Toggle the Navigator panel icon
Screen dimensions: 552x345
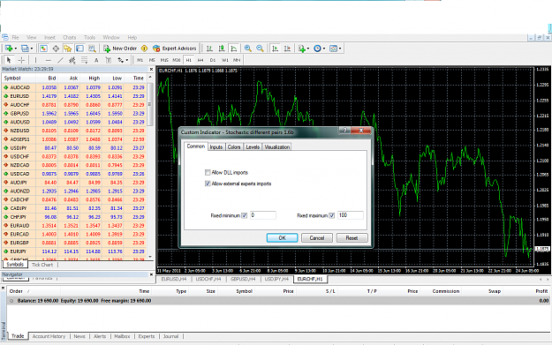tap(68, 49)
